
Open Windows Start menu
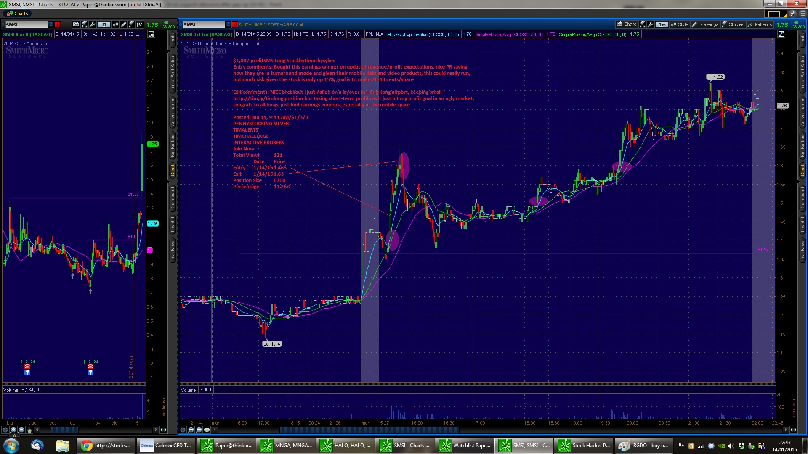point(11,446)
